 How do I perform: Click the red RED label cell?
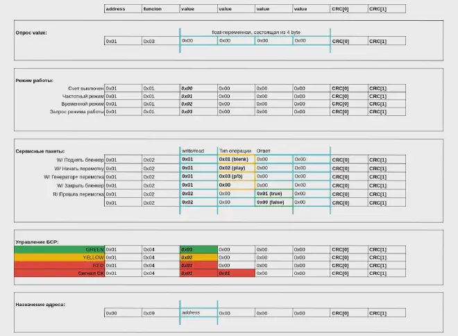(x=60, y=265)
